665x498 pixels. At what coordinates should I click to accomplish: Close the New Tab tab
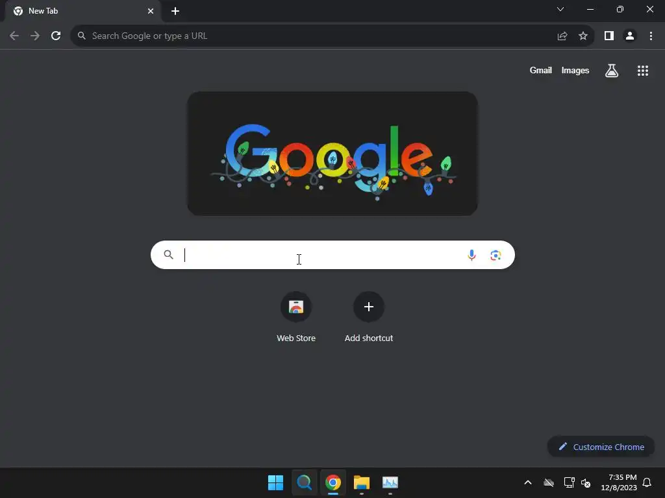[151, 11]
